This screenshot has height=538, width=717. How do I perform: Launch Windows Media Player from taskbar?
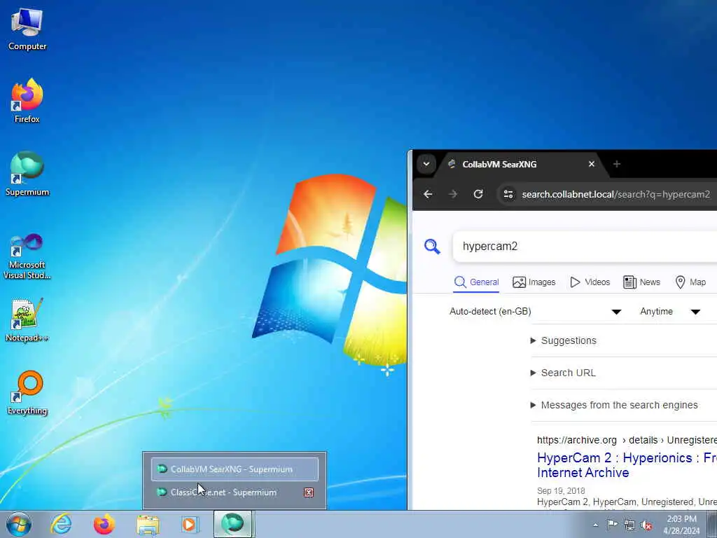[x=189, y=524]
